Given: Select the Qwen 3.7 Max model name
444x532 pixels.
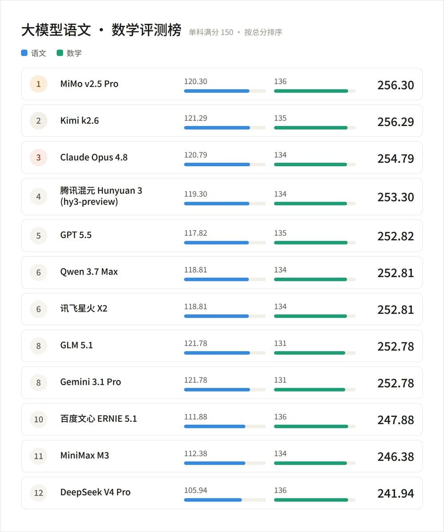Looking at the screenshot, I should [x=89, y=272].
